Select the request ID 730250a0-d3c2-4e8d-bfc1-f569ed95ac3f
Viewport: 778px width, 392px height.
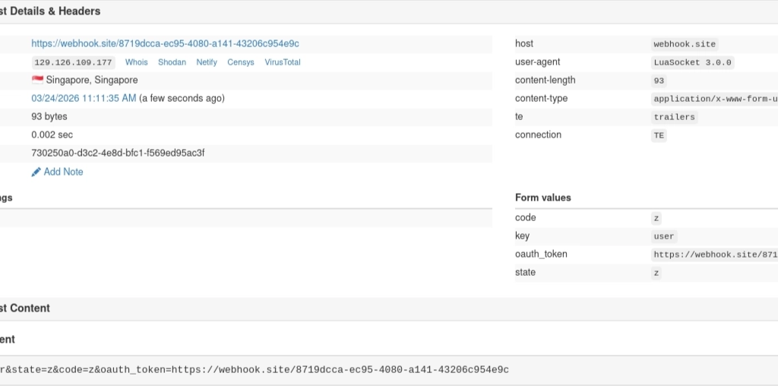pos(118,153)
